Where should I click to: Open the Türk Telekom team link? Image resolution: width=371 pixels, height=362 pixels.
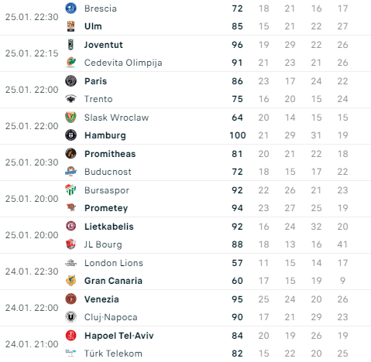pyautogui.click(x=113, y=353)
